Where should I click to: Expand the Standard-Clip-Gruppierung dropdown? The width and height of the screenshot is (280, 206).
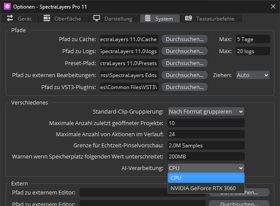coord(206,111)
